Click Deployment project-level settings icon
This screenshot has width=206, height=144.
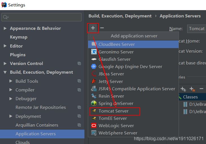tap(79, 116)
